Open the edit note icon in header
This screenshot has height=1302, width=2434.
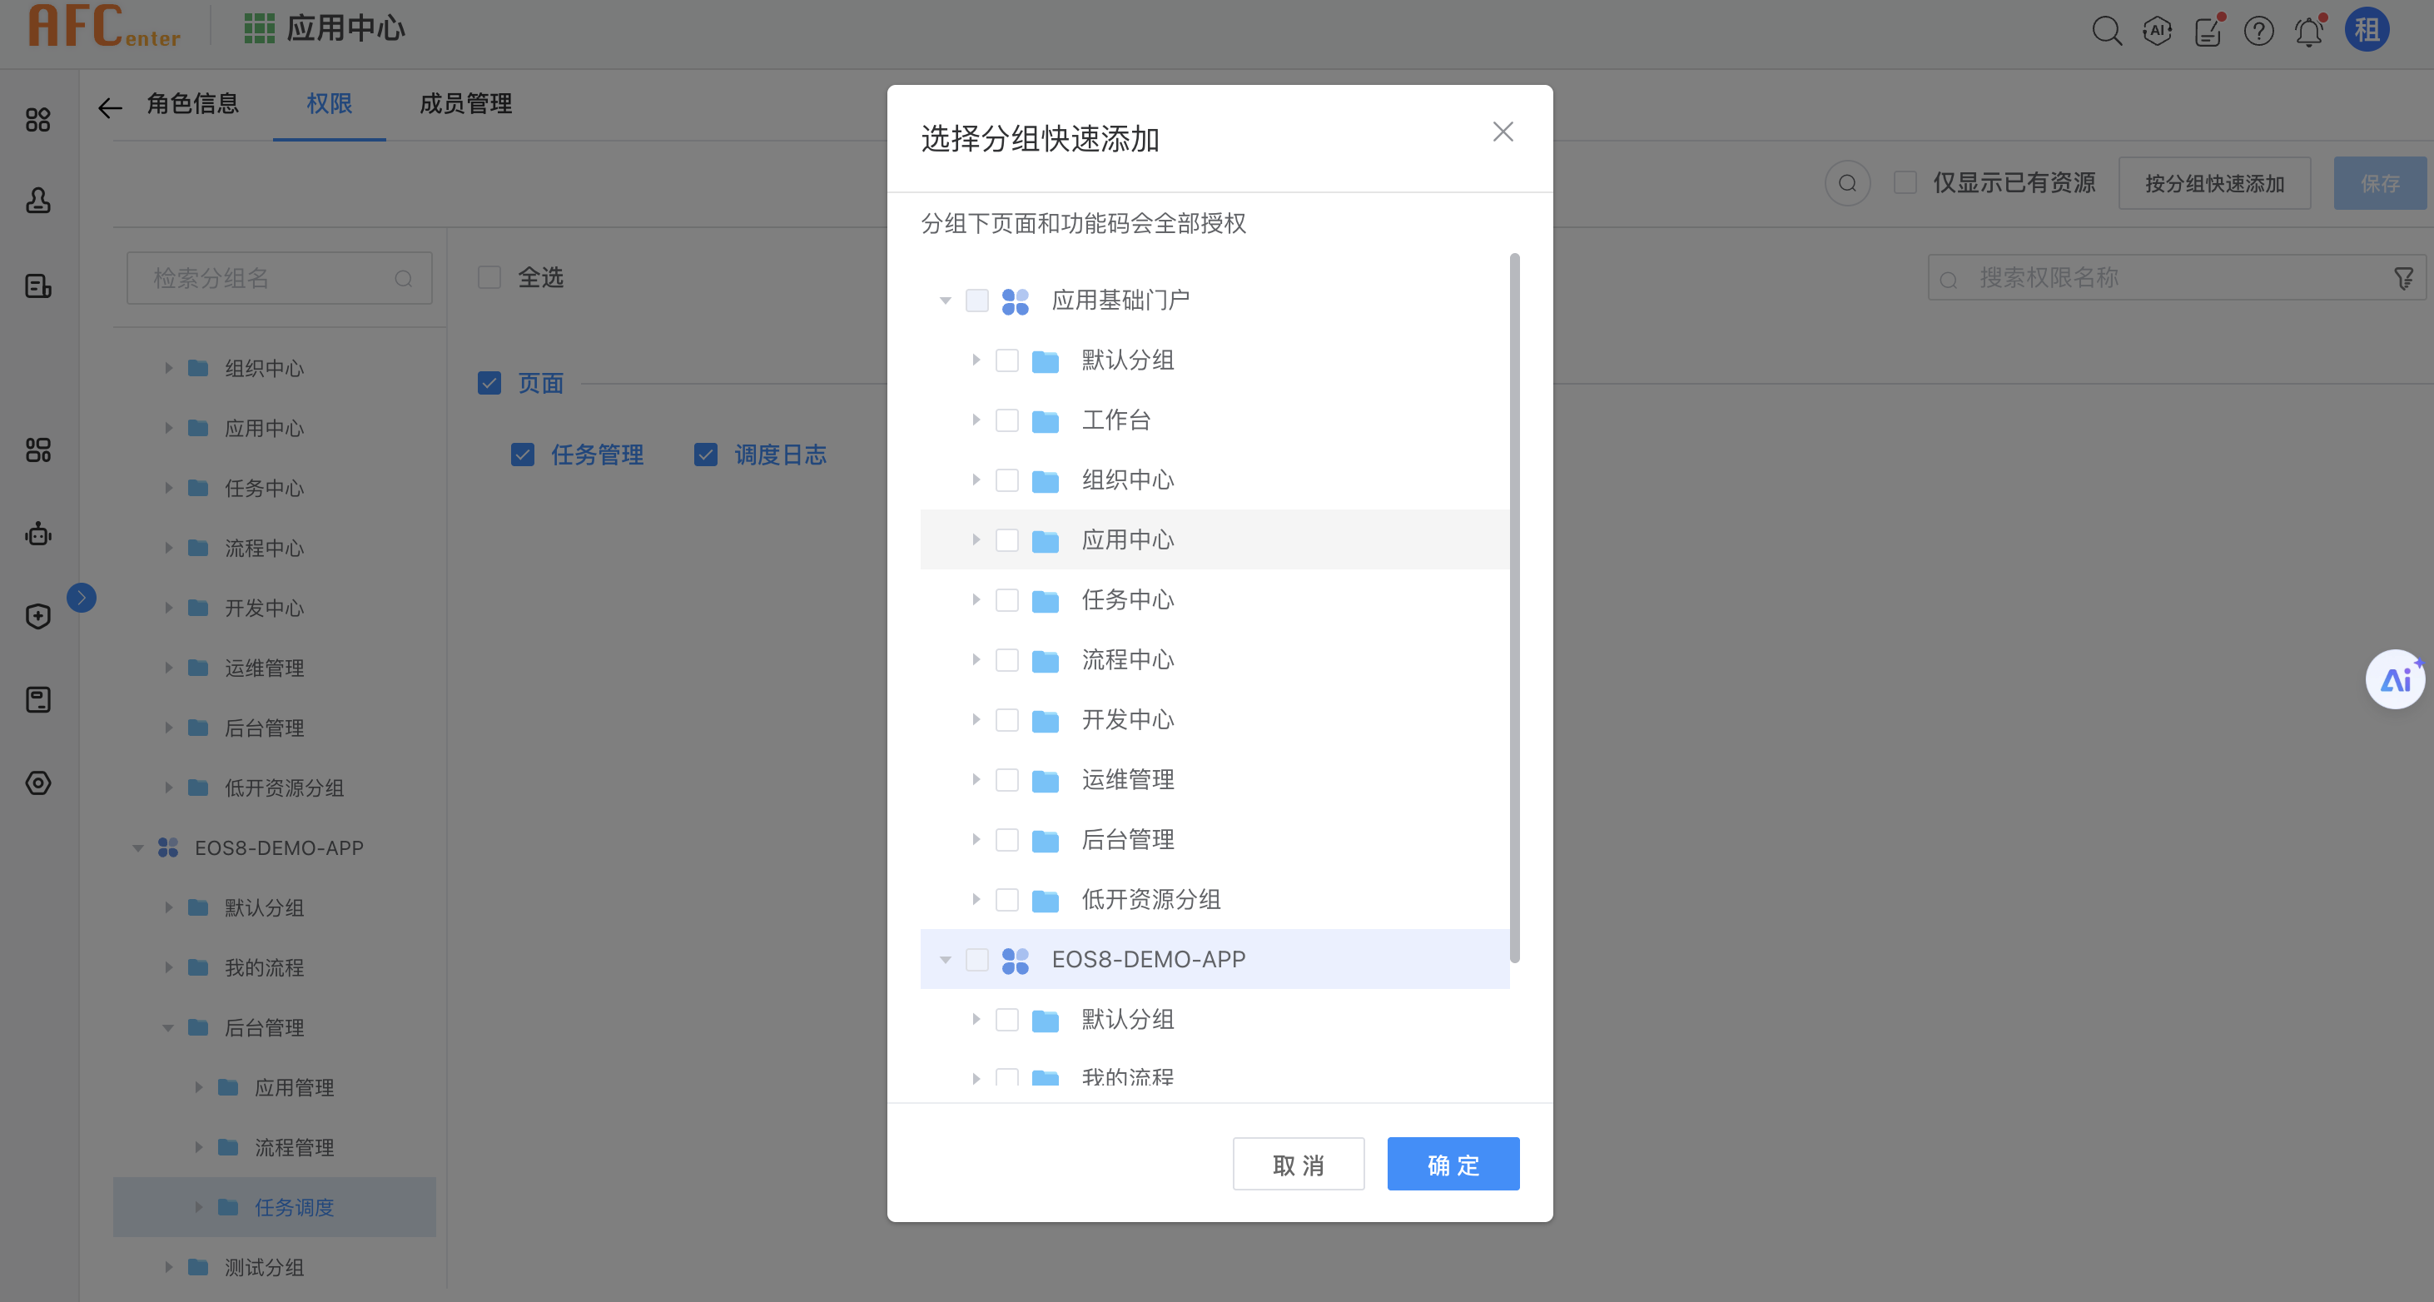2208,31
